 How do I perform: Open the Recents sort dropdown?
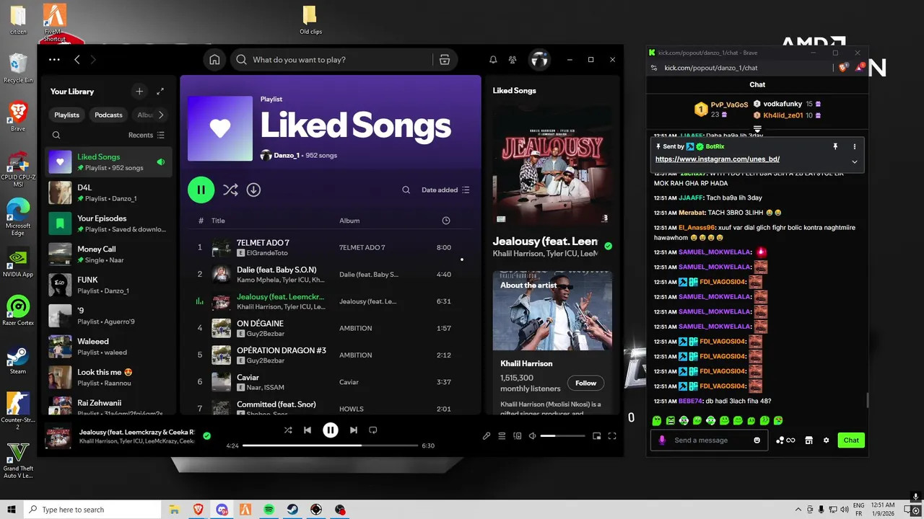point(146,135)
